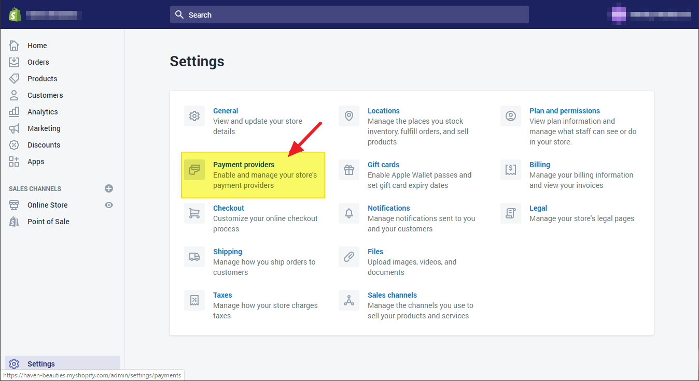Click the Shipping truck icon
This screenshot has width=699, height=381.
point(194,257)
